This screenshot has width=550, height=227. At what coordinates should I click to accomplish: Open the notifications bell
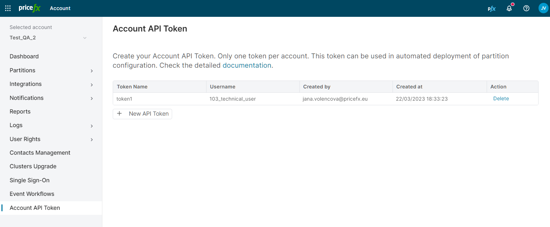pyautogui.click(x=509, y=8)
